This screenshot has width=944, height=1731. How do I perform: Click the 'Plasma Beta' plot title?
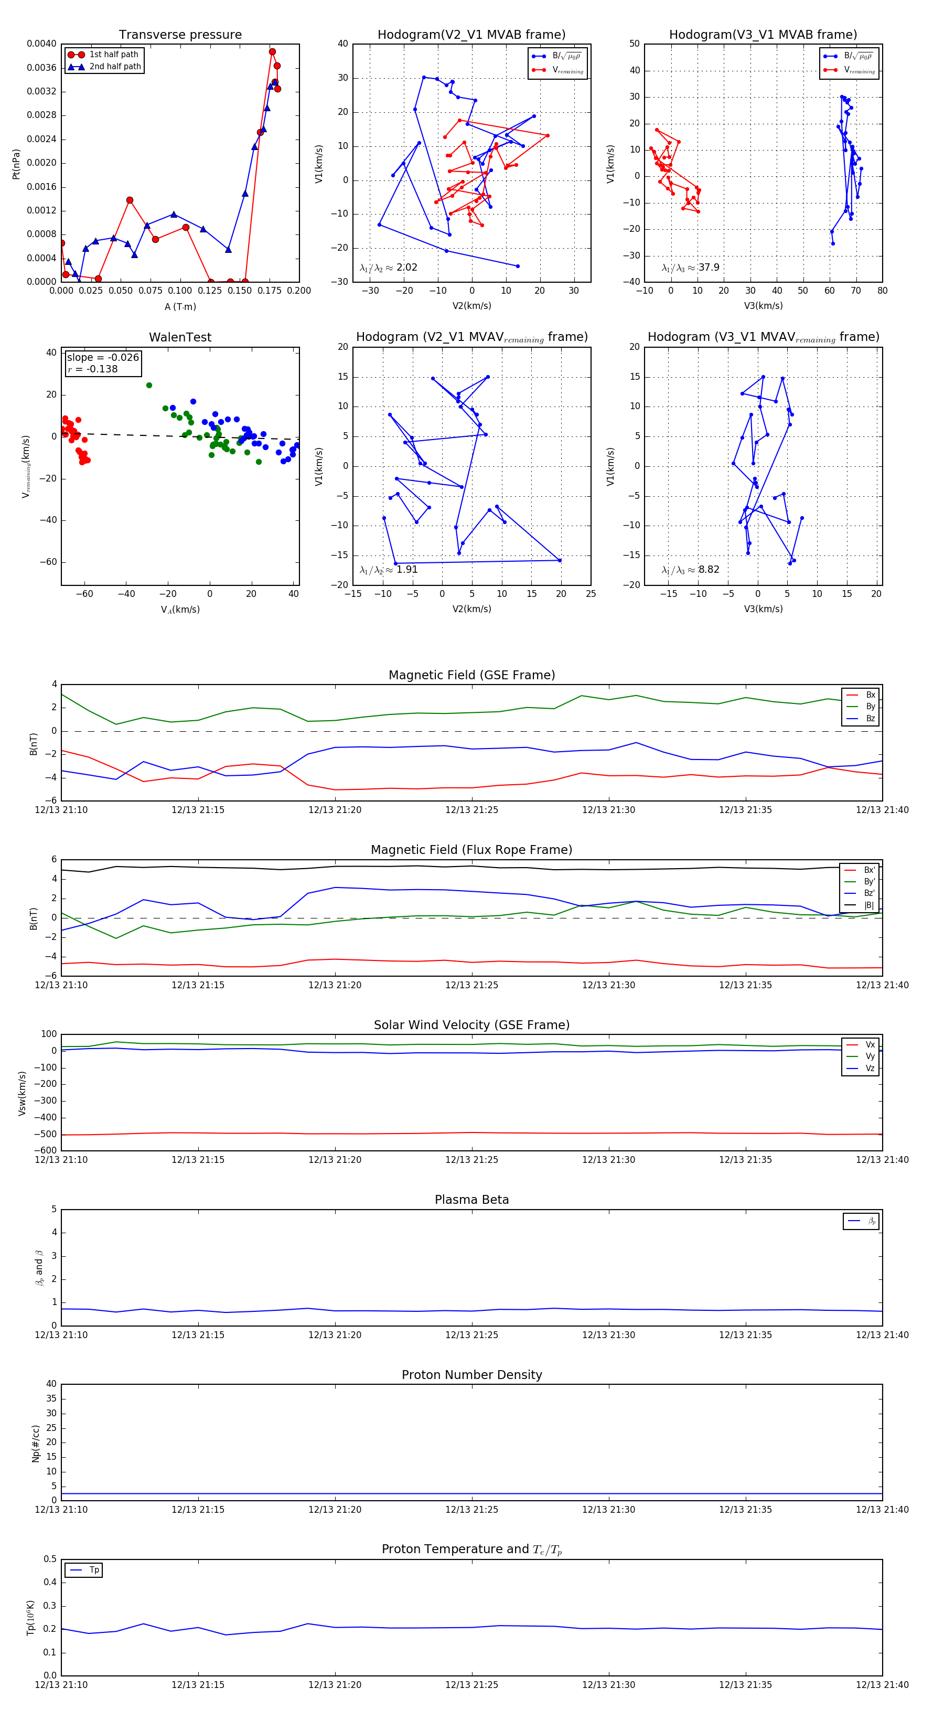[471, 1200]
